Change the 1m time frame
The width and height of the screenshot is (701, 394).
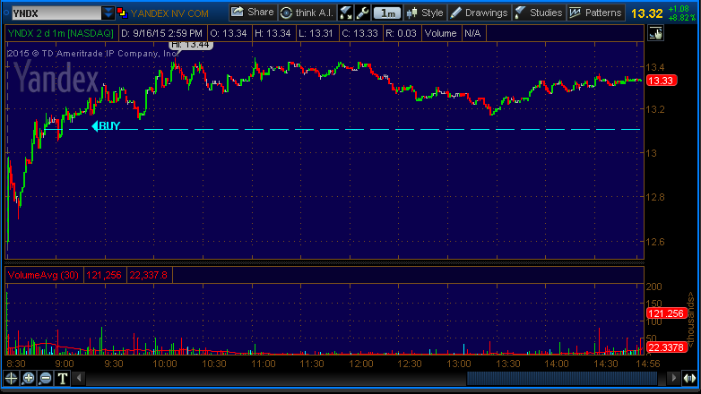pos(387,13)
